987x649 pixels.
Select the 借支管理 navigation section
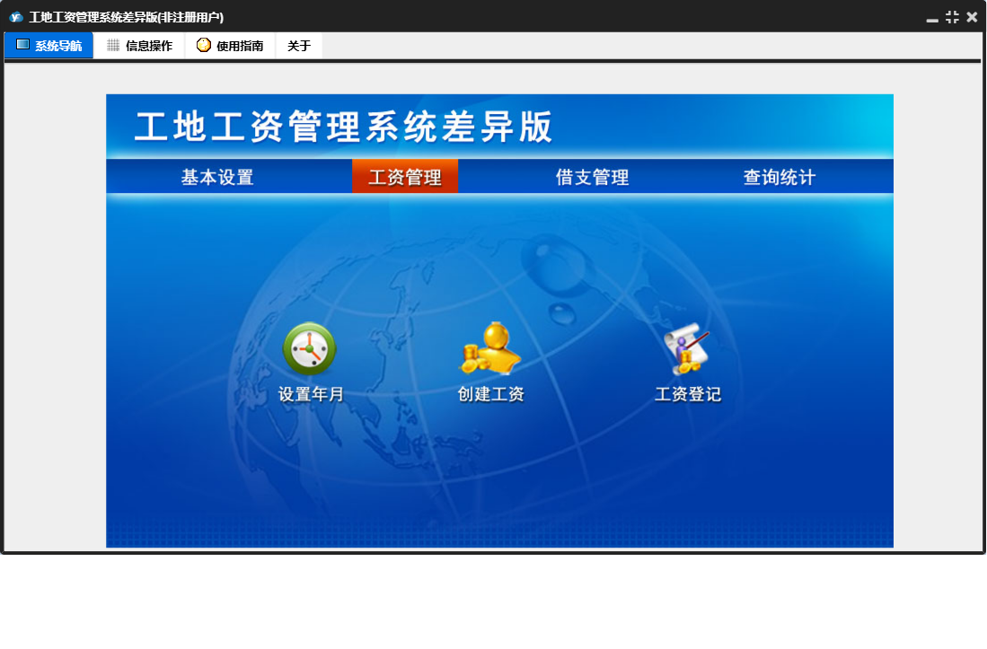point(593,177)
